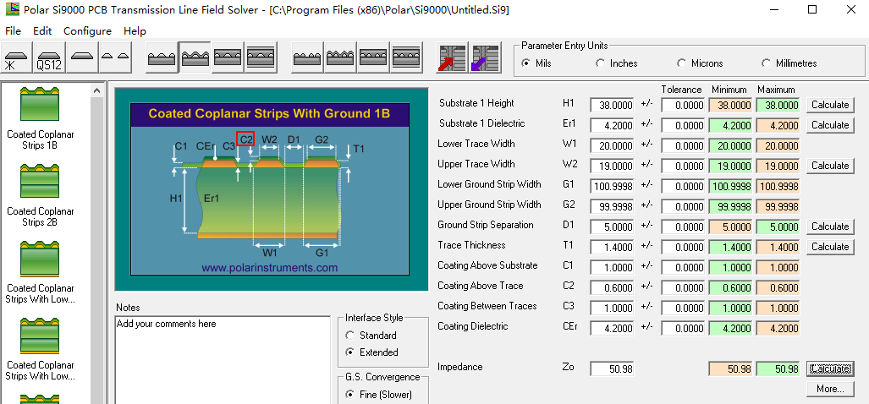Calculate Substrate 1 Dielectric Er1

click(829, 125)
